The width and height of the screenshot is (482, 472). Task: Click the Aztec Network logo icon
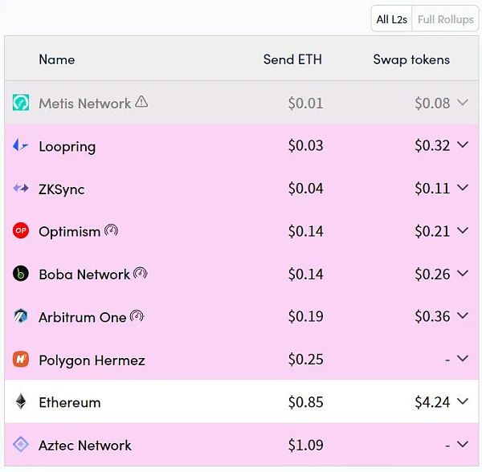(x=21, y=445)
